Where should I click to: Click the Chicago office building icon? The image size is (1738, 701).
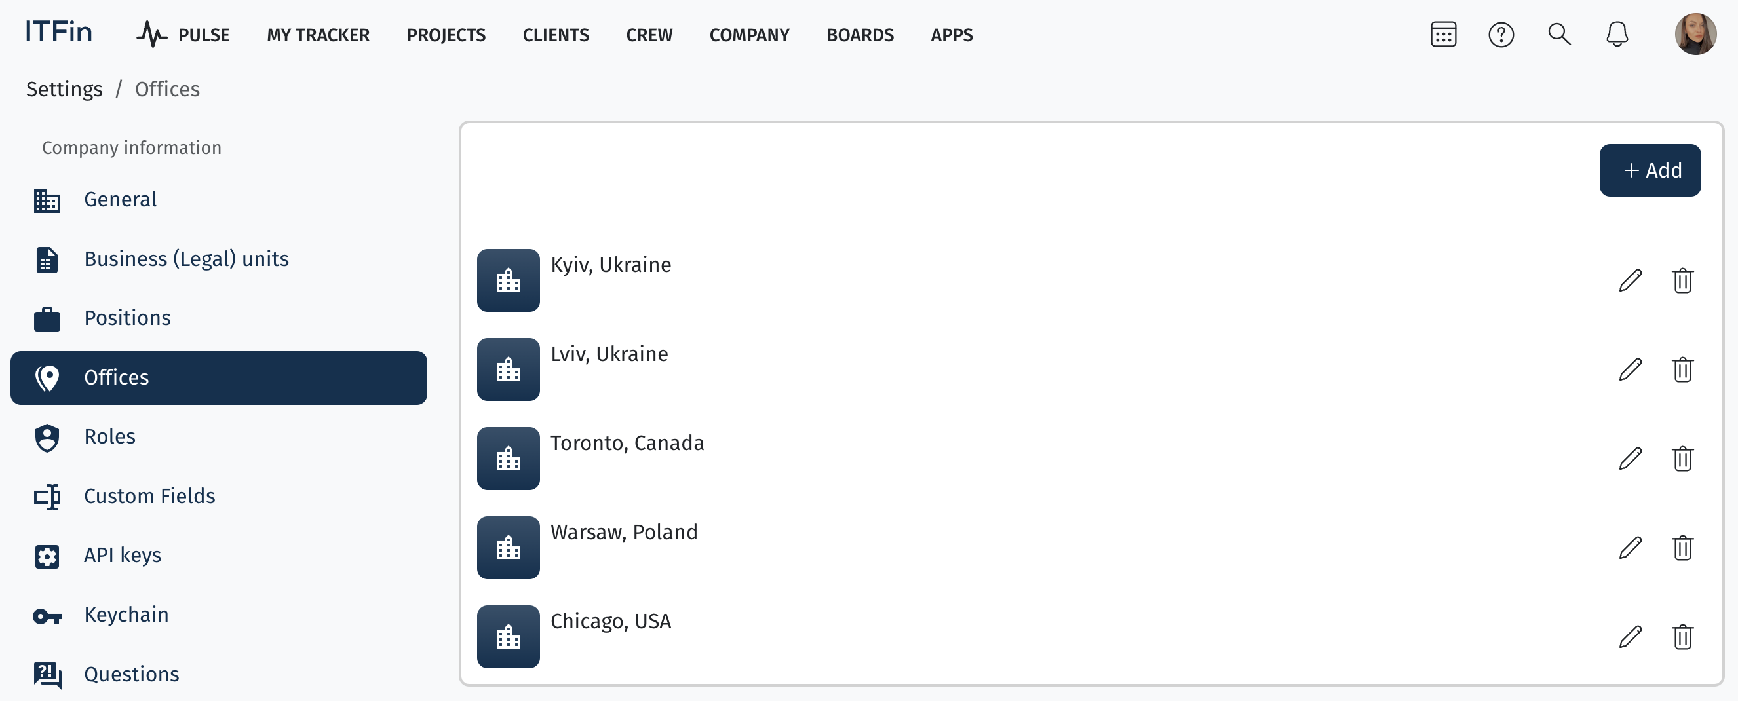508,636
